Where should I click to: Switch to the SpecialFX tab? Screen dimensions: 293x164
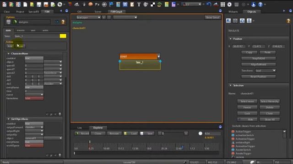coord(33,12)
